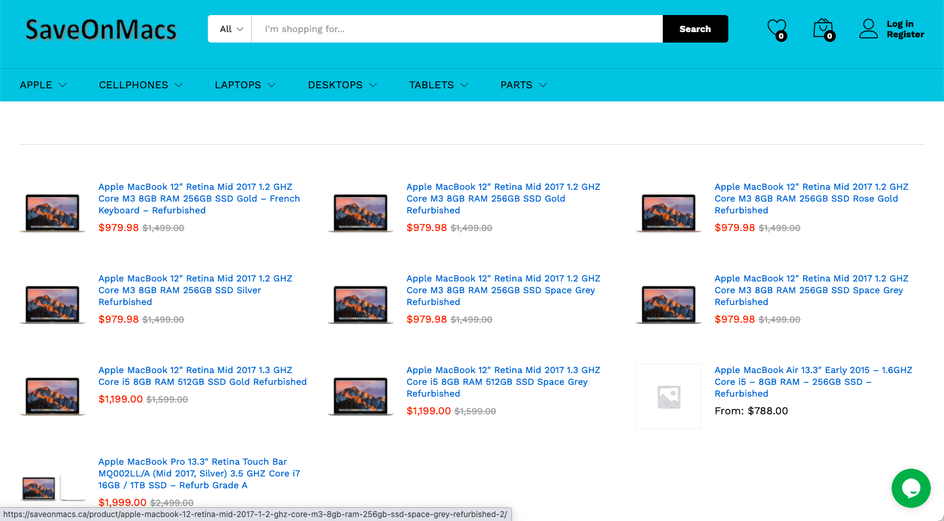Viewport: 944px width, 521px height.
Task: Open the green chat bubble widget
Action: pyautogui.click(x=911, y=488)
